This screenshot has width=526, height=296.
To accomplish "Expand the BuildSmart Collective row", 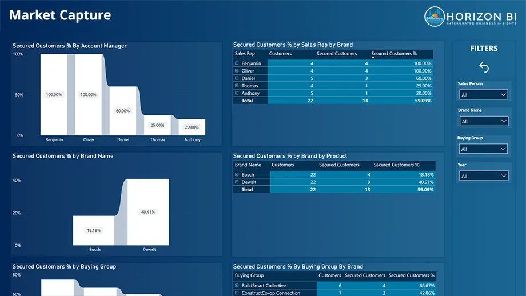I will (237, 285).
